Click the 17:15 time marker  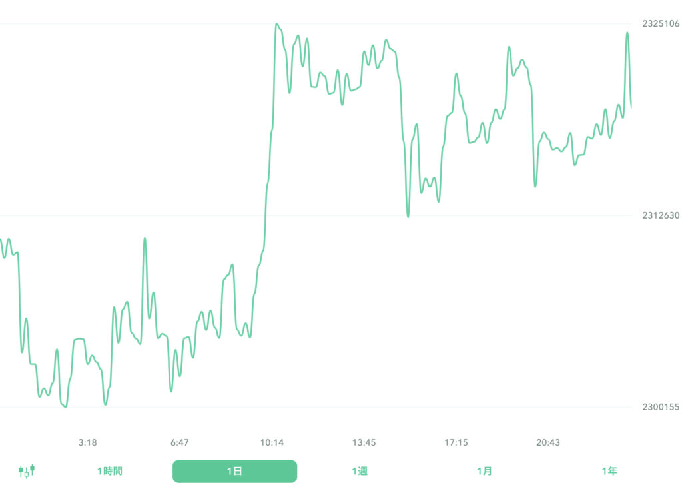click(x=456, y=442)
